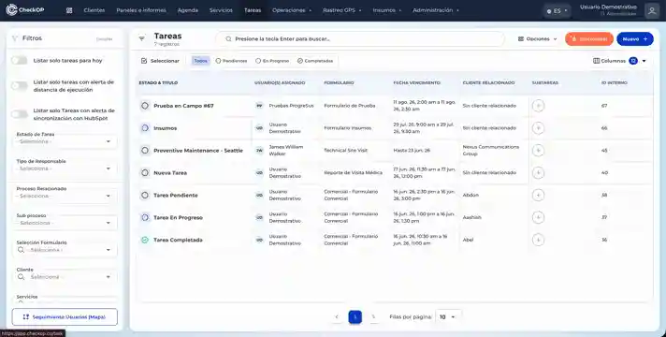The height and width of the screenshot is (337, 666).
Task: Open Proceso Relacionado dropdown
Action: tap(65, 196)
